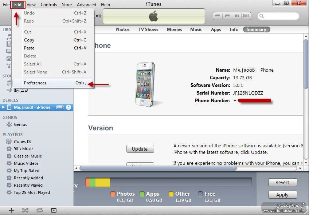The image size is (309, 215).
Task: Open Preferences from the Edit menu
Action: [x=52, y=83]
